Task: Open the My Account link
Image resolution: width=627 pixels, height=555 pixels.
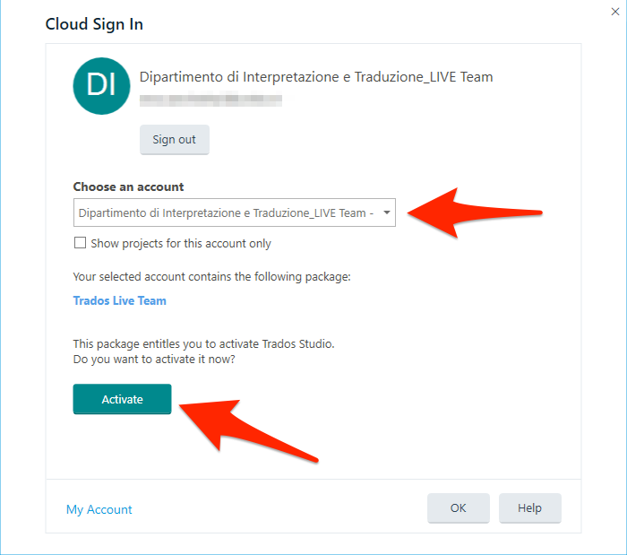Action: point(99,509)
